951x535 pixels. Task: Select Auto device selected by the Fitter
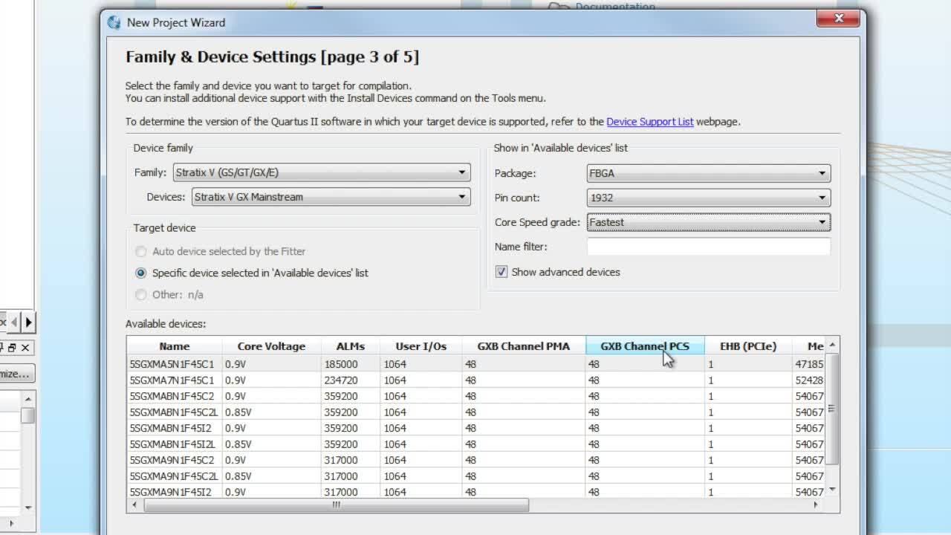(141, 252)
